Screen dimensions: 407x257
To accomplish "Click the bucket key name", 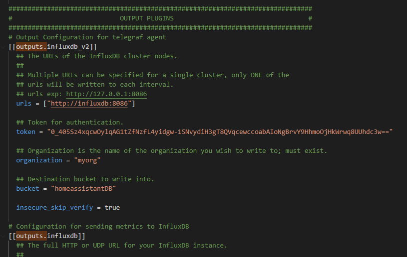I will coord(27,188).
